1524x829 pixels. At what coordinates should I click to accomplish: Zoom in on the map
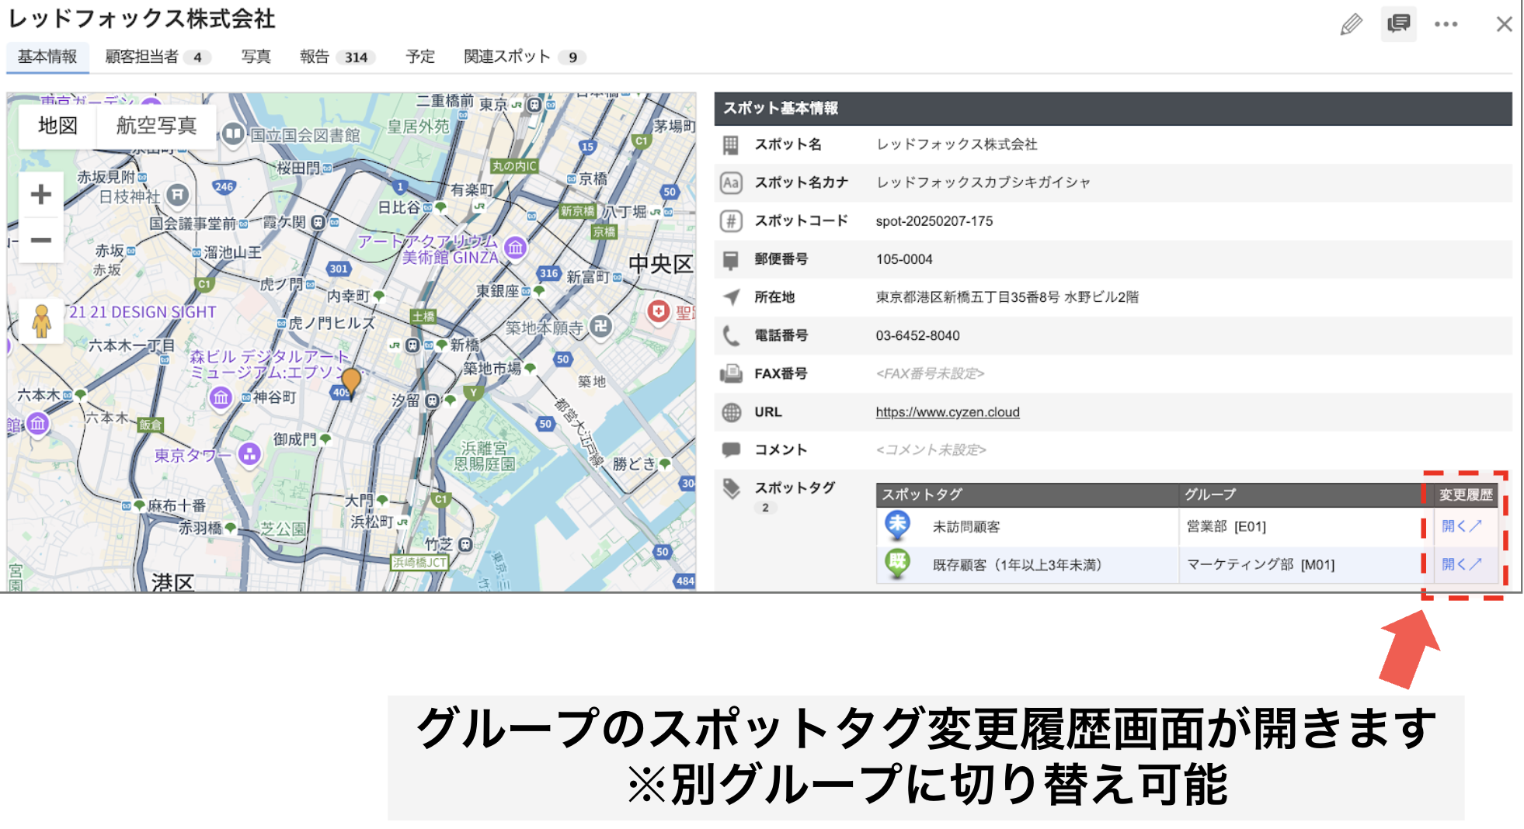point(41,194)
